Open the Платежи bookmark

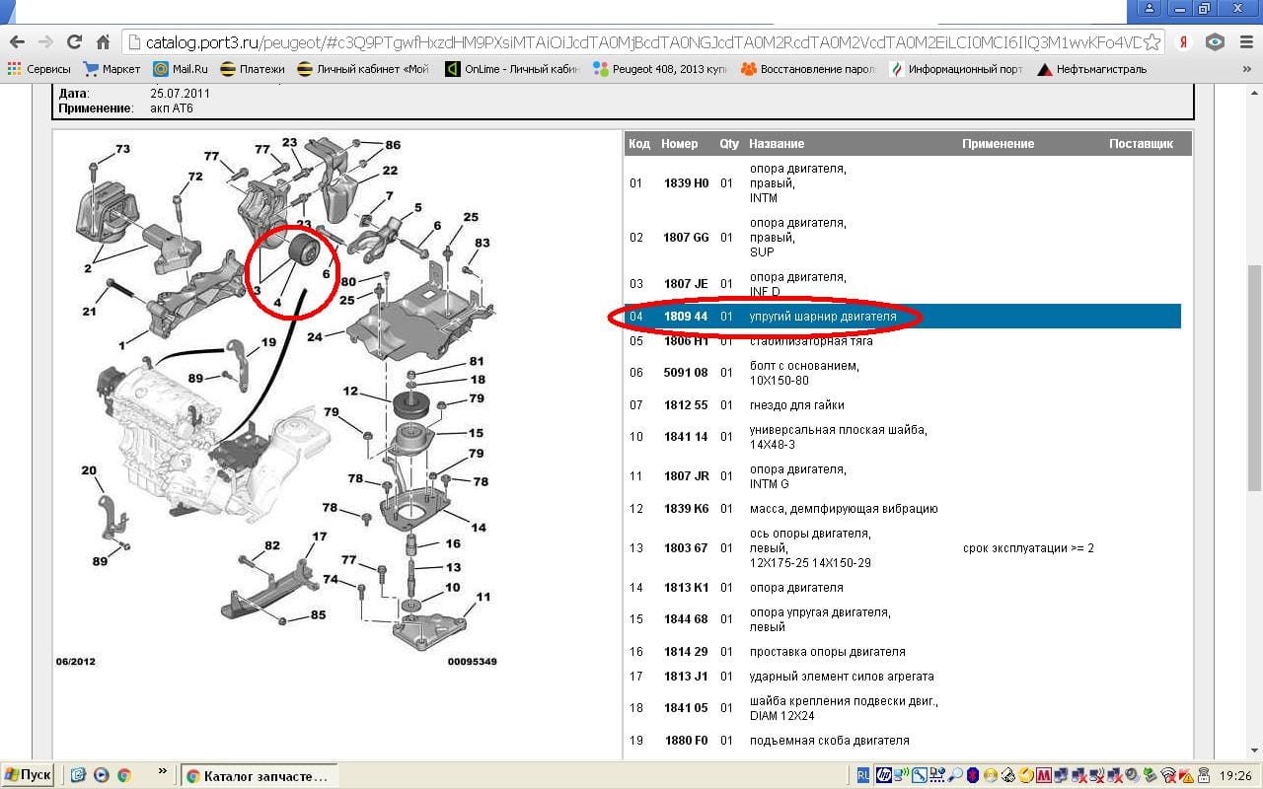click(253, 69)
